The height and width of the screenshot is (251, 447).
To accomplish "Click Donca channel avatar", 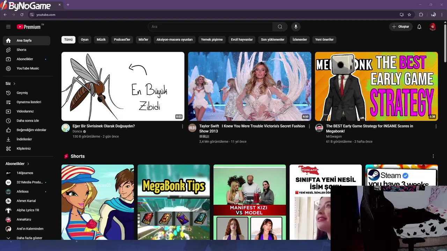I will pos(66,128).
